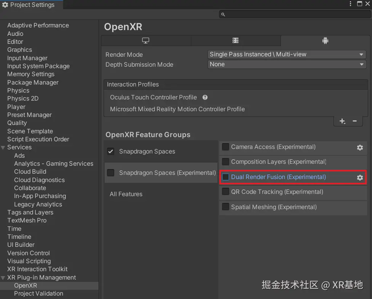Open the Depth Submission Mode dropdown
This screenshot has width=372, height=299.
pyautogui.click(x=287, y=64)
